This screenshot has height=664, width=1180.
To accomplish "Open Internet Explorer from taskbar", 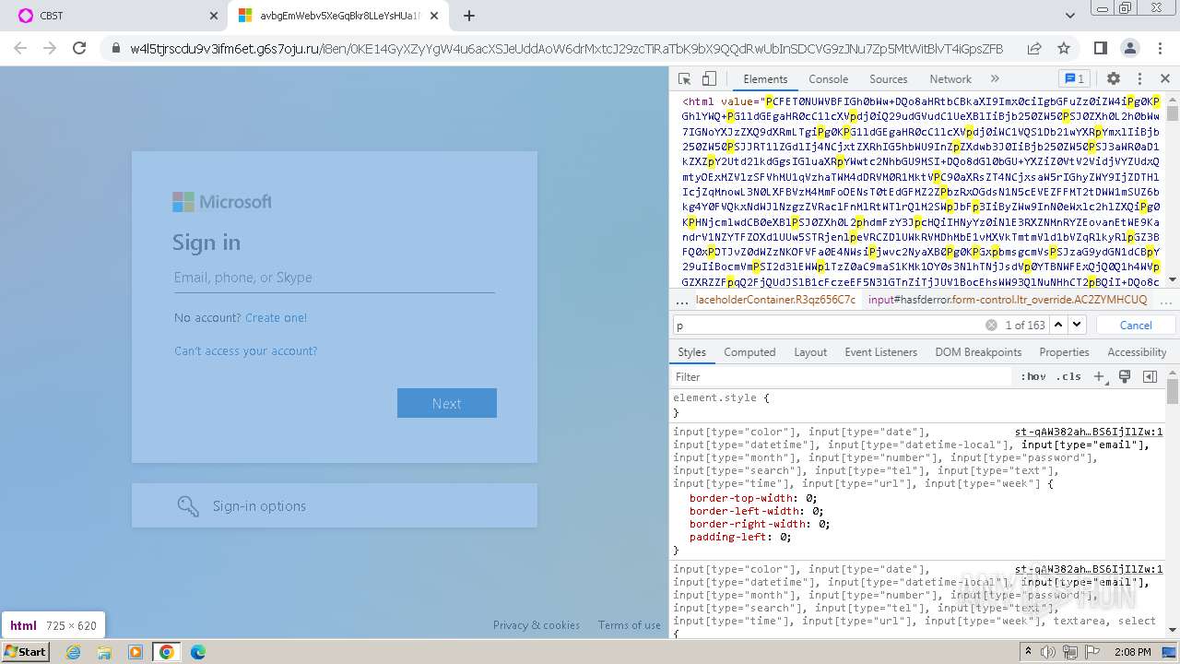I will [74, 652].
